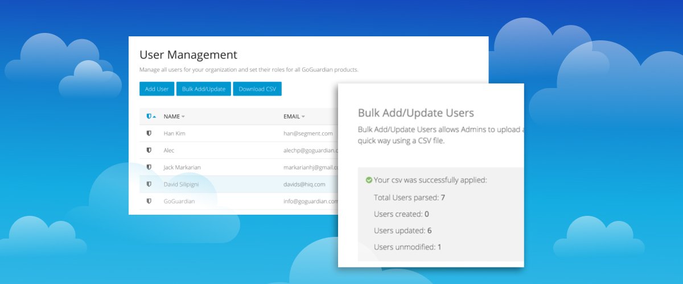This screenshot has width=683, height=284.
Task: Open Bulk Add/Update in User Management
Action: 203,89
